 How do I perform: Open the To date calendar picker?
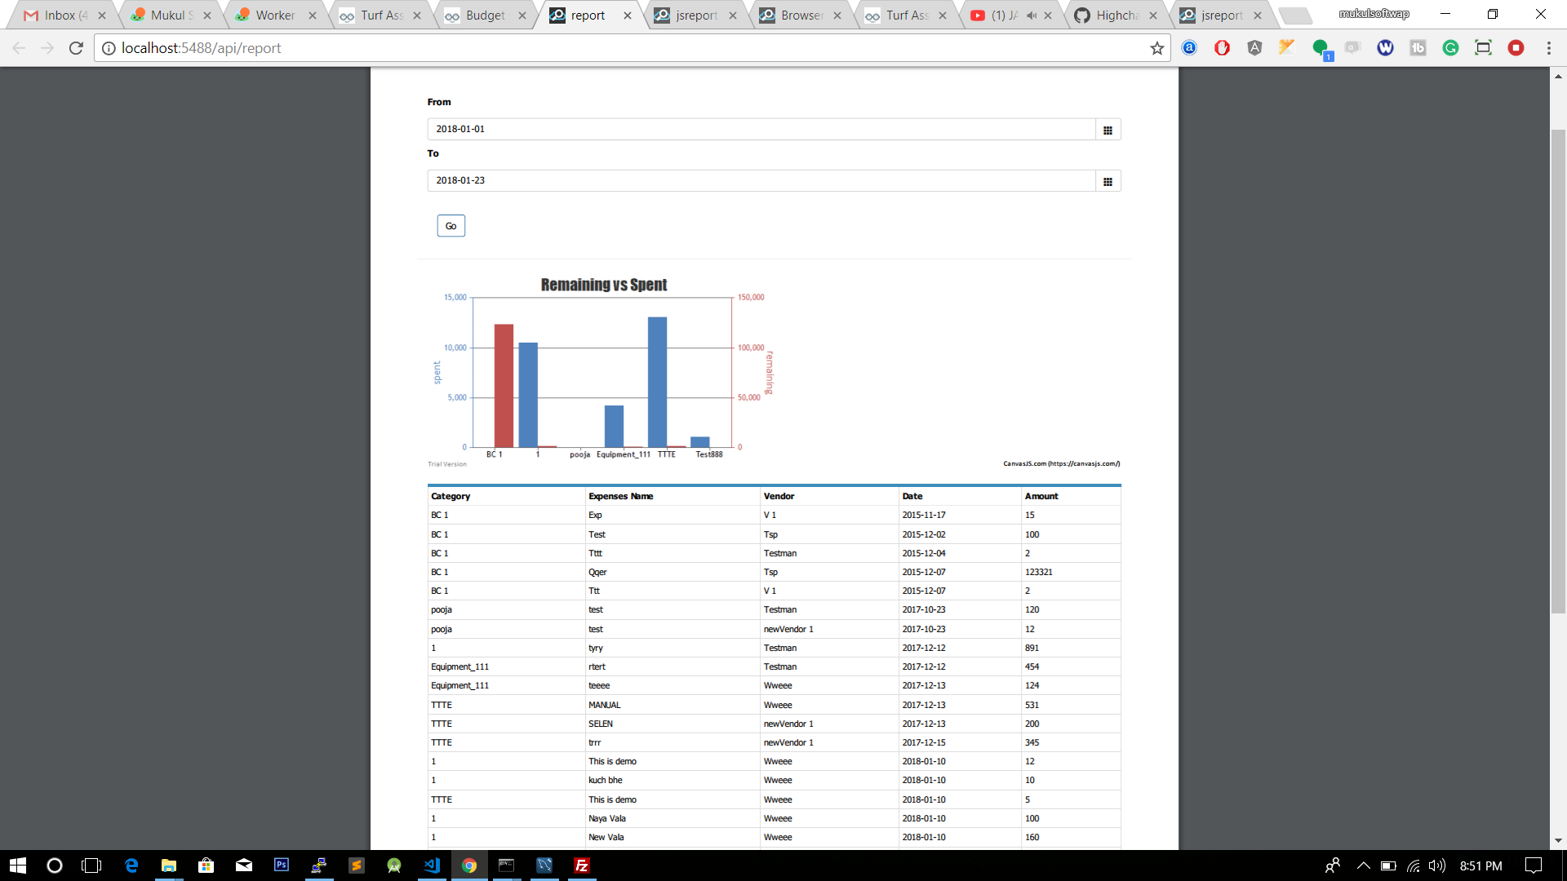(x=1108, y=180)
